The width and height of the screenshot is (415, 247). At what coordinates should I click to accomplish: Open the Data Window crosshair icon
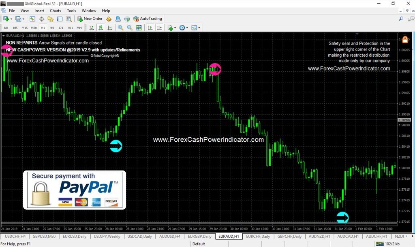click(x=42, y=19)
